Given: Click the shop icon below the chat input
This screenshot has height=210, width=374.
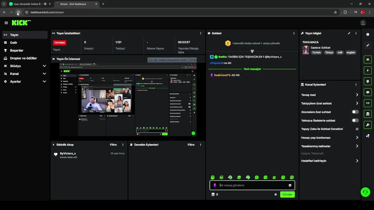Looking at the screenshot, I should [213, 195].
